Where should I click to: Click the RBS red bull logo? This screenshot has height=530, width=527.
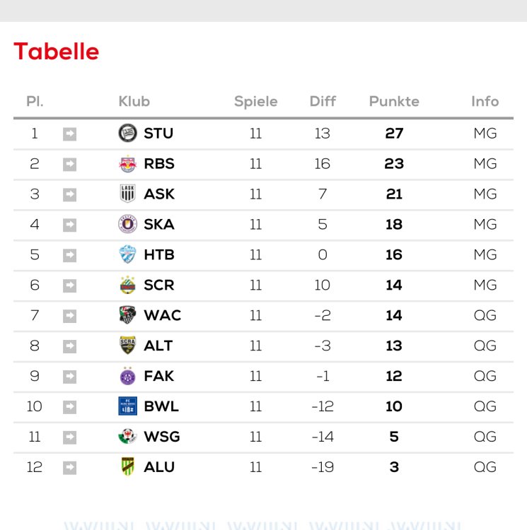coord(127,164)
